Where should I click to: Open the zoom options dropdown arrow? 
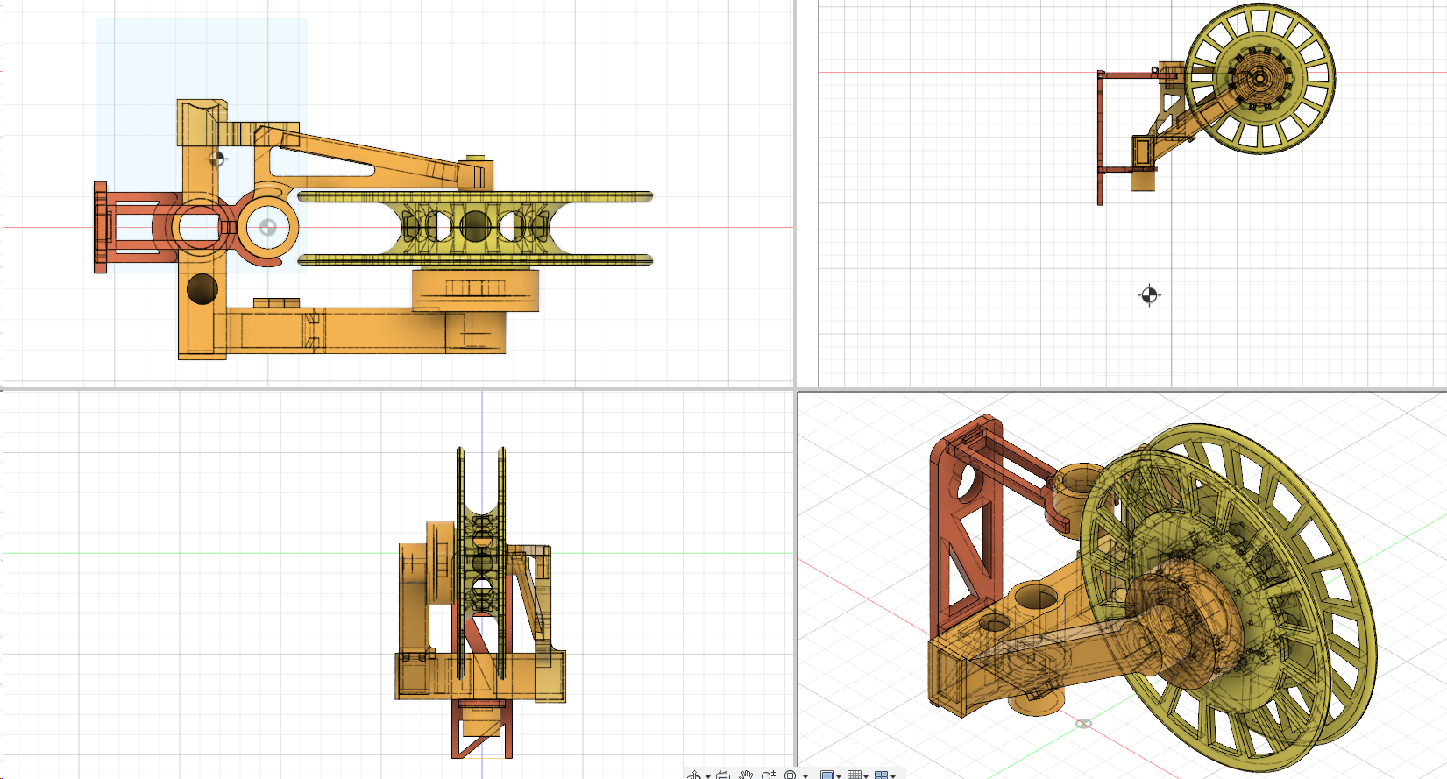point(805,776)
